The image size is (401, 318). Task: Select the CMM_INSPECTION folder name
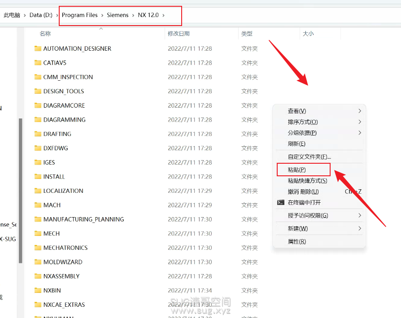68,77
